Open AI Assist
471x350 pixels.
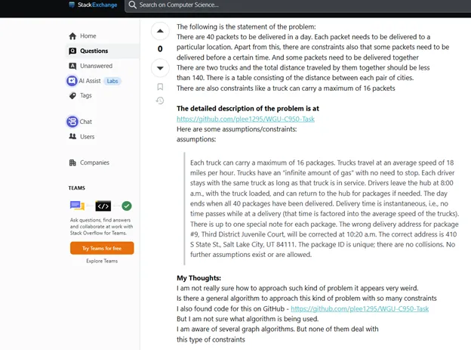point(90,81)
